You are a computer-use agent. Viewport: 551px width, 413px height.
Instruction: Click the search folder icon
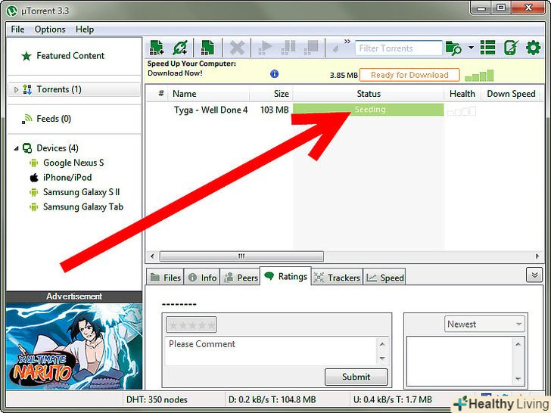click(x=453, y=48)
